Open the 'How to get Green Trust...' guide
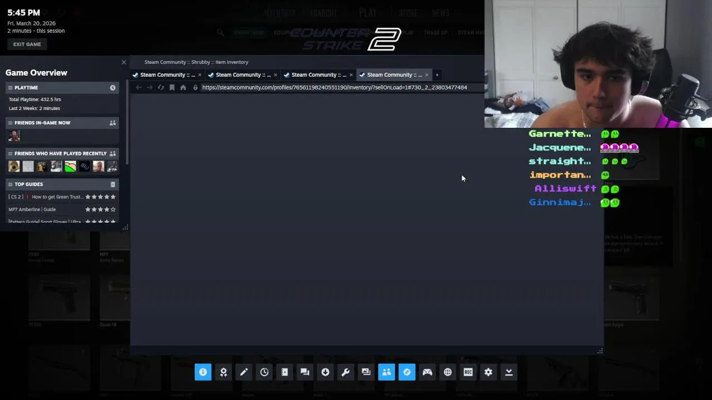This screenshot has width=712, height=400. (46, 197)
